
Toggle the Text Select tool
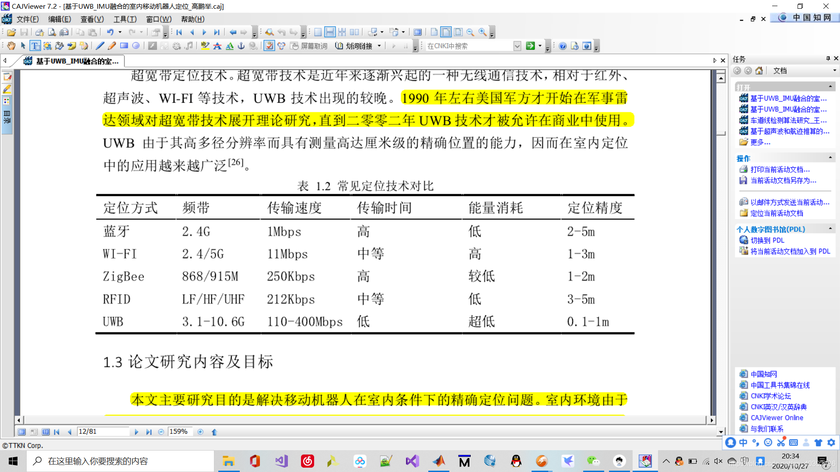pyautogui.click(x=35, y=46)
